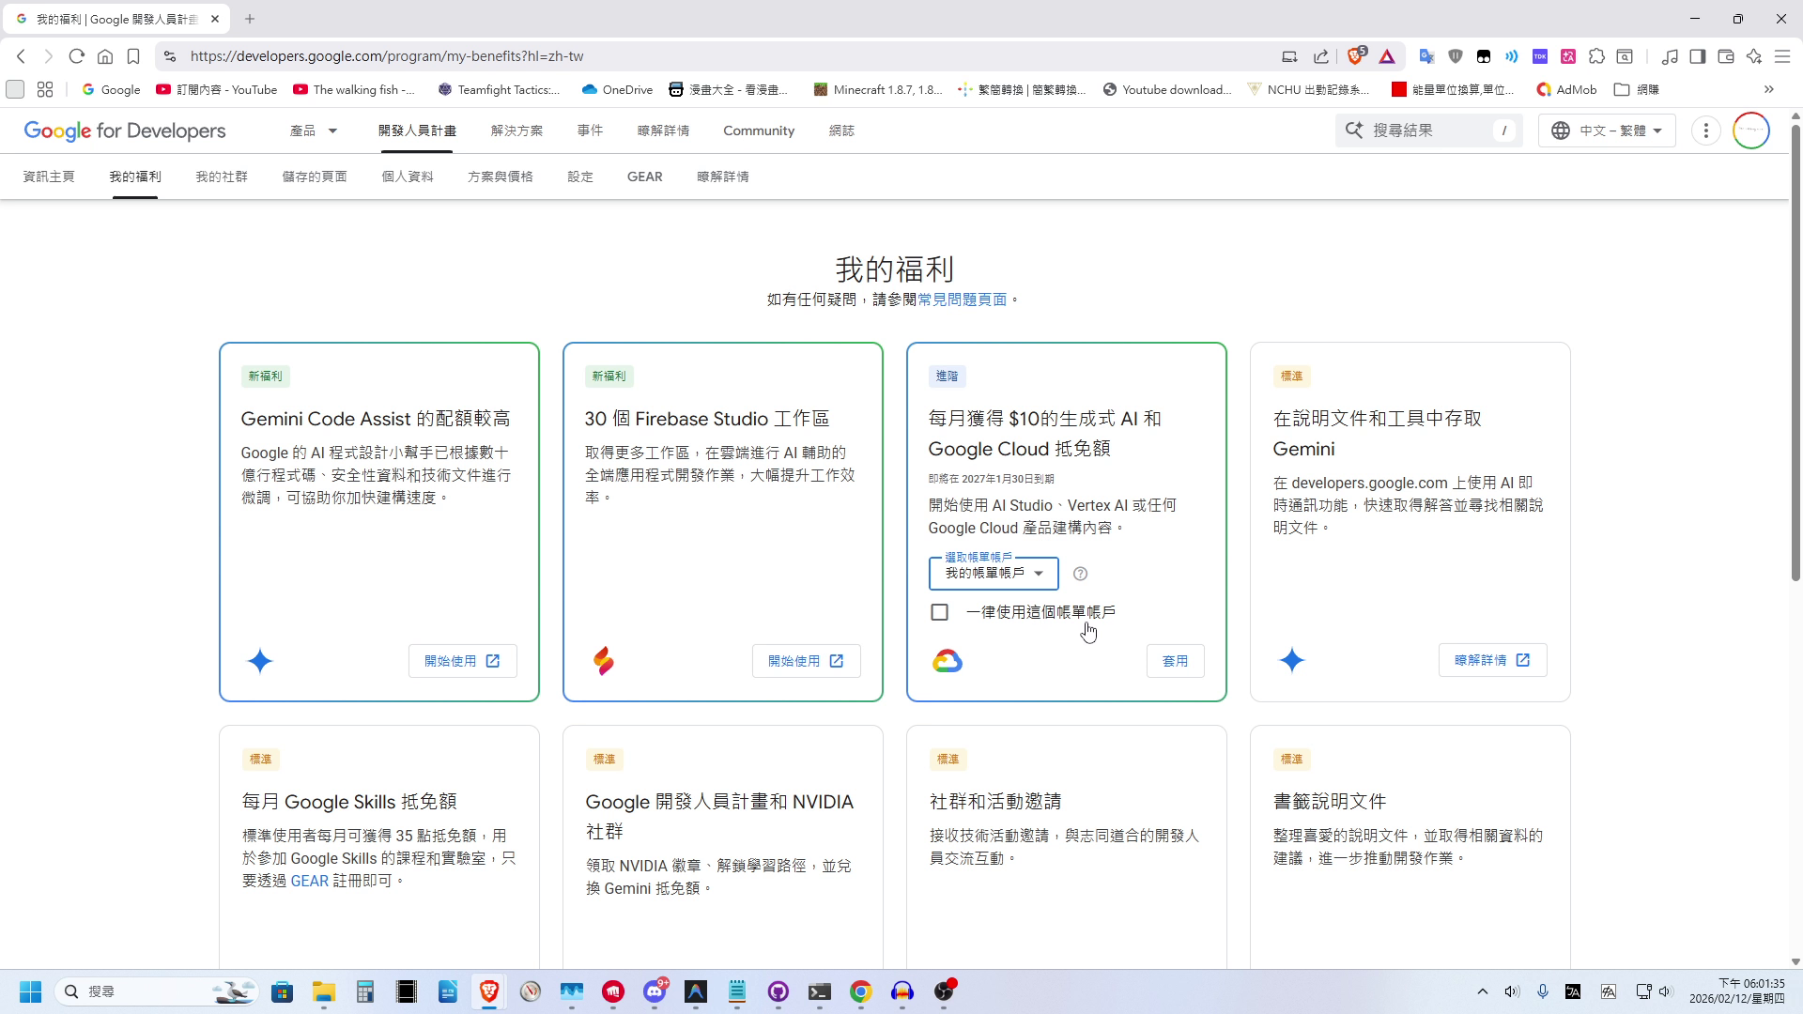The image size is (1803, 1014).
Task: Click the bookmark icon near address bar
Action: click(x=133, y=56)
